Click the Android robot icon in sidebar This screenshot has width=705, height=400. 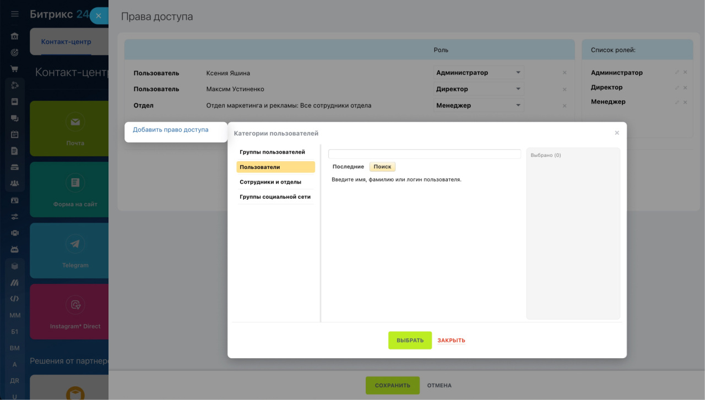(x=15, y=249)
